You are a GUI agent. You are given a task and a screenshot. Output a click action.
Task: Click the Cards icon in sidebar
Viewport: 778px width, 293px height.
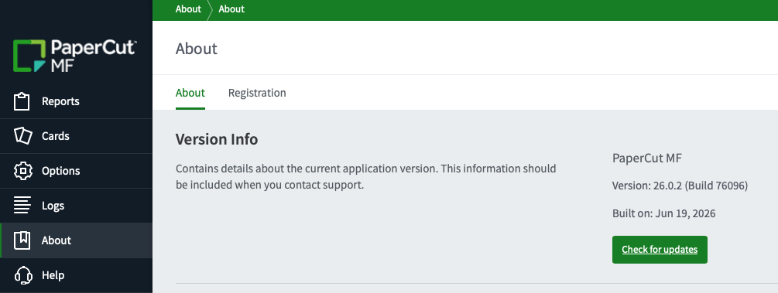pos(22,136)
